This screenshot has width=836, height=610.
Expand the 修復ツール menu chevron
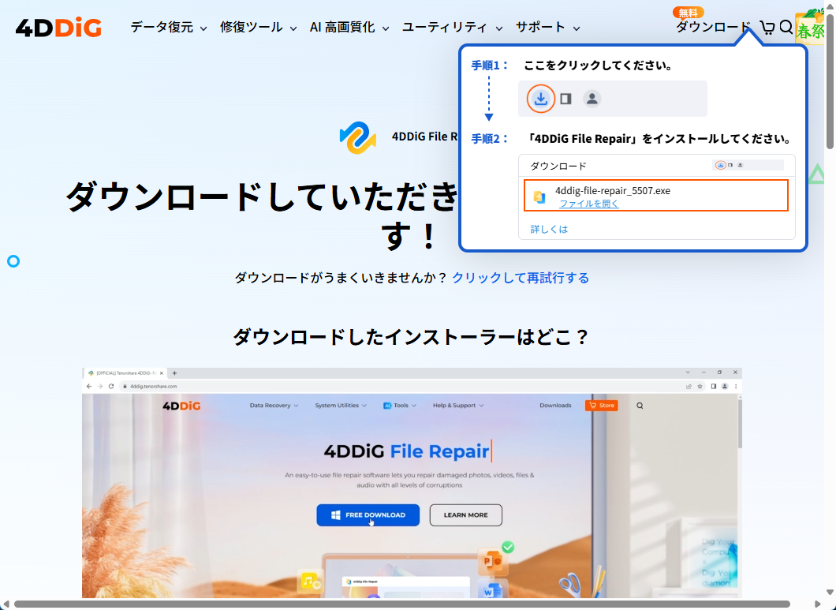tap(293, 28)
